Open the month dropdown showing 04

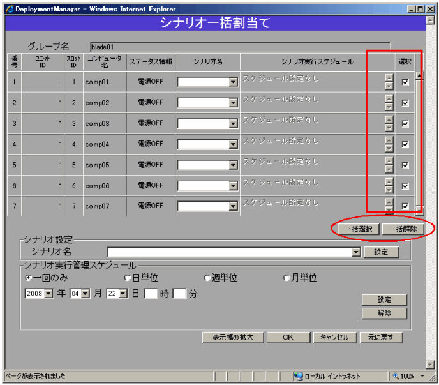pyautogui.click(x=85, y=294)
